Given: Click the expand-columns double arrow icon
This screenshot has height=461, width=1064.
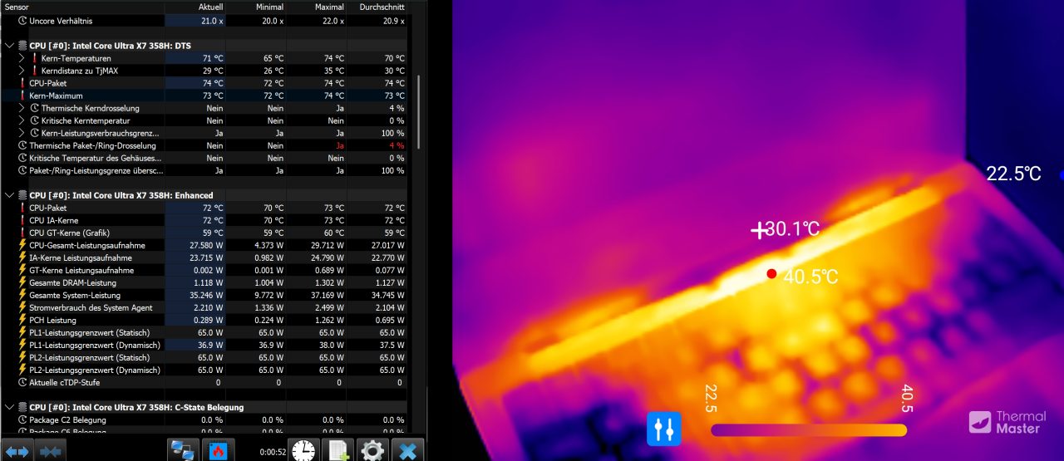Looking at the screenshot, I should click(x=17, y=451).
